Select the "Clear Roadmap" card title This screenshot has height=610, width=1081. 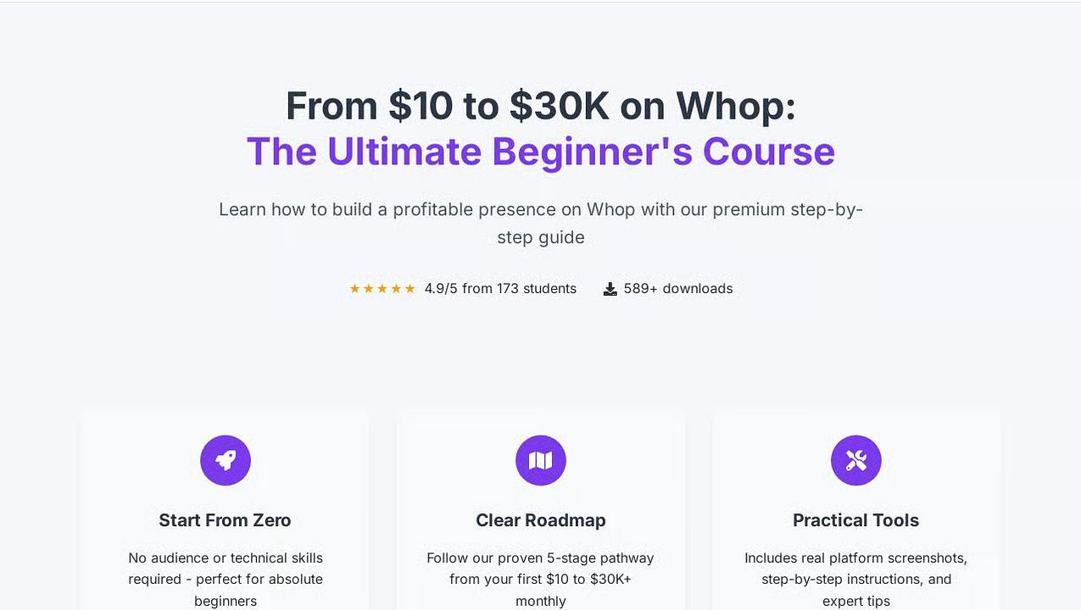tap(541, 520)
